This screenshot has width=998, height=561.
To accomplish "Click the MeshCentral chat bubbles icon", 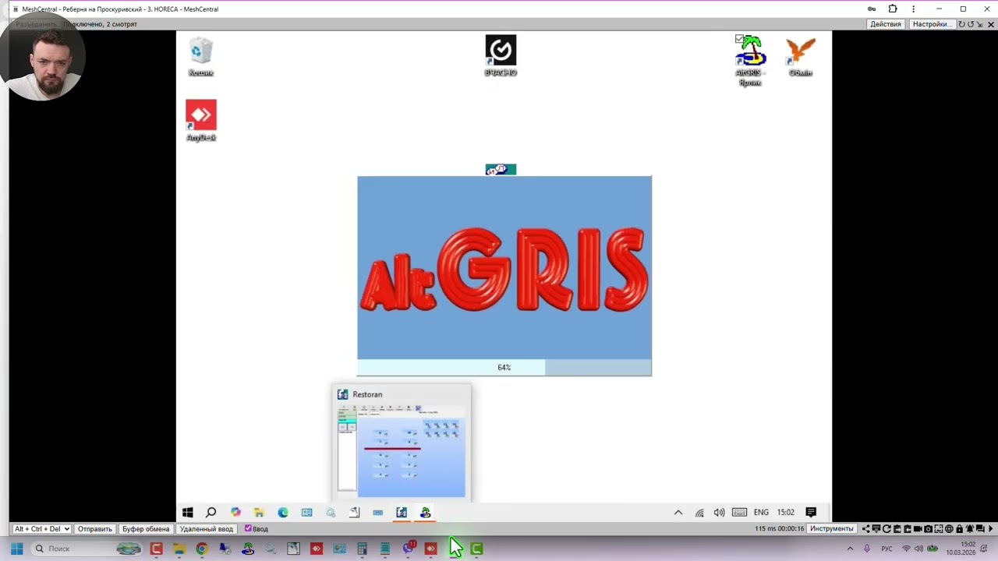I will pyautogui.click(x=980, y=529).
